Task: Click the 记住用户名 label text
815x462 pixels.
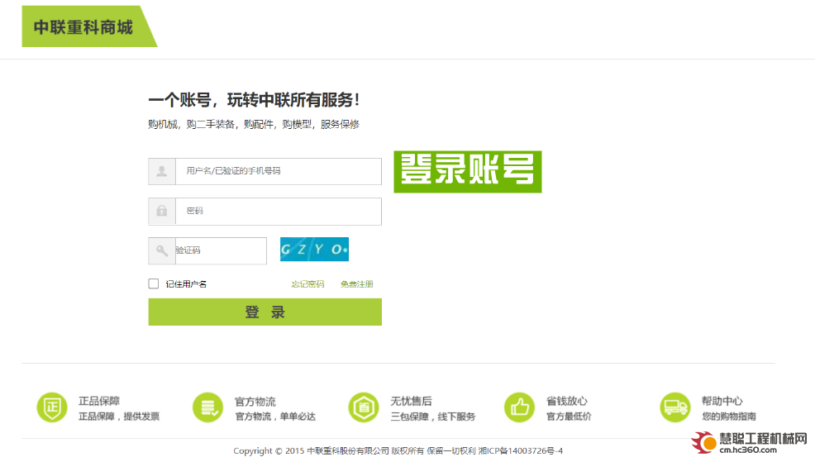Action: (x=186, y=284)
